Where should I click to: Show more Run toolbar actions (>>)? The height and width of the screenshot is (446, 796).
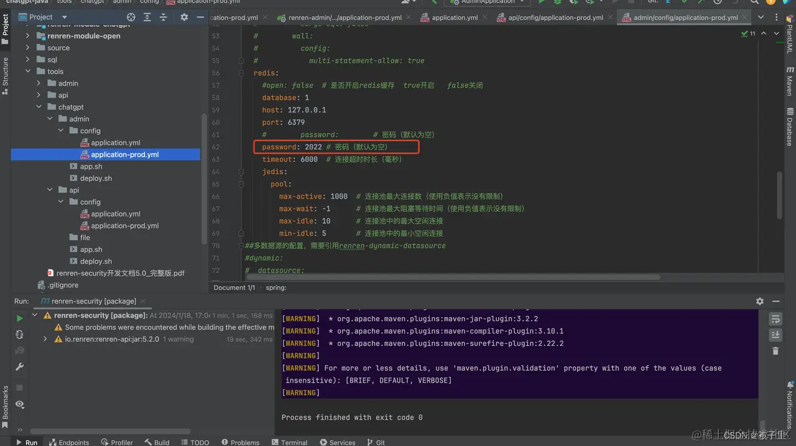[x=19, y=430]
